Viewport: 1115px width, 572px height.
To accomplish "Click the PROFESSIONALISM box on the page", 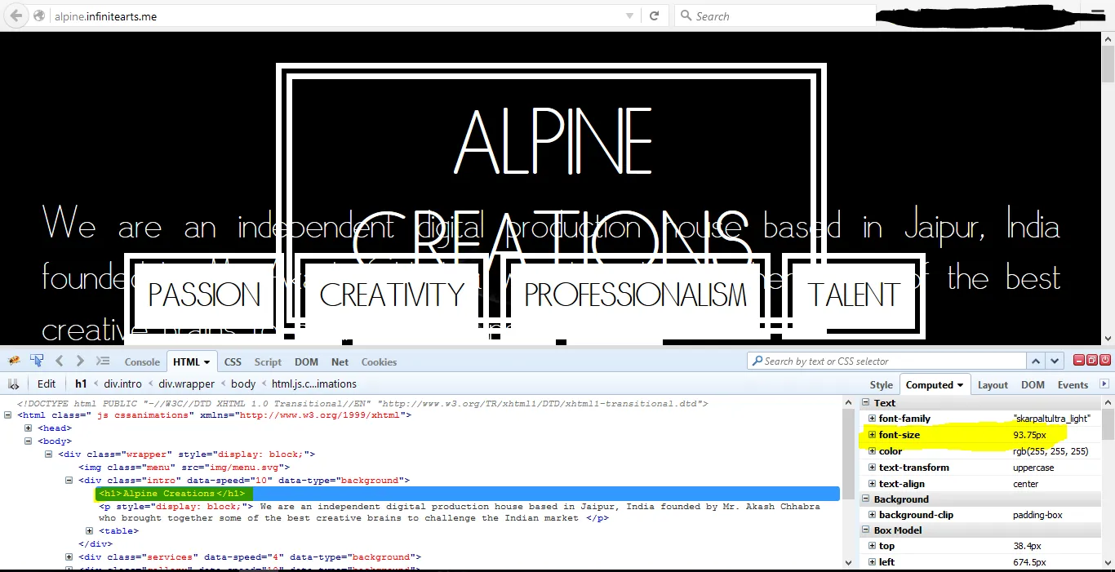I will tap(635, 295).
